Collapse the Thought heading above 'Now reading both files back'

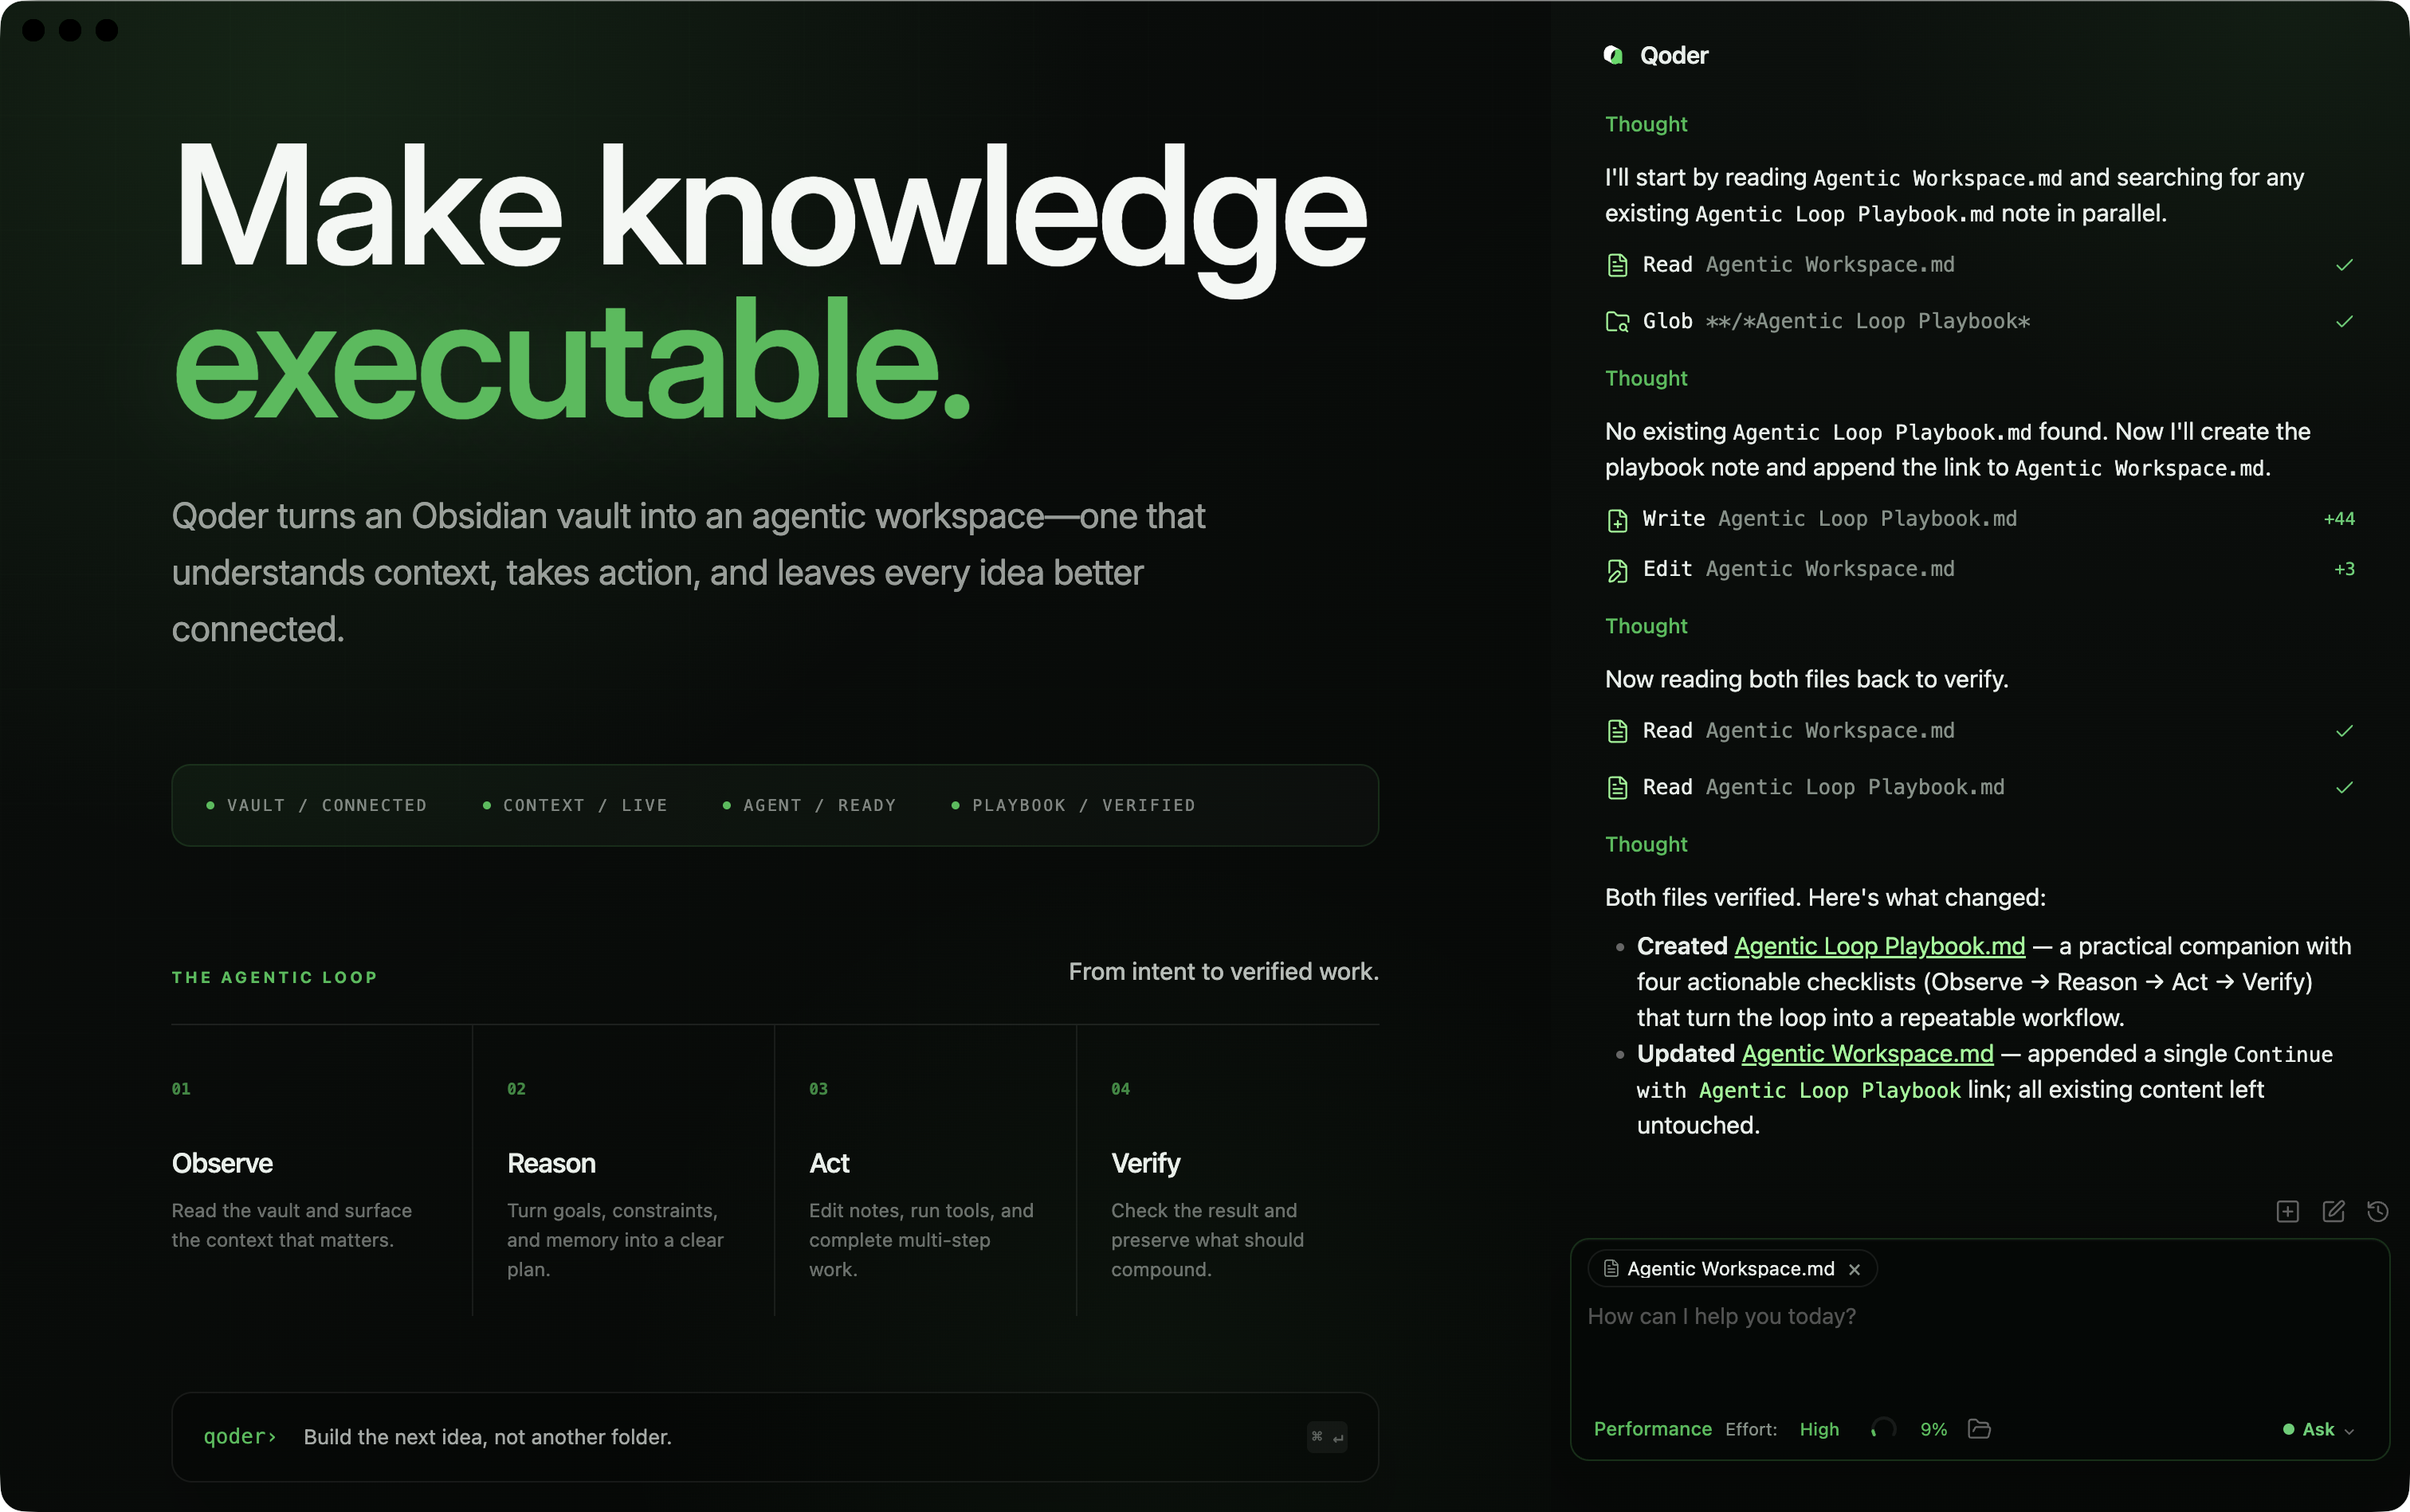(x=1646, y=626)
